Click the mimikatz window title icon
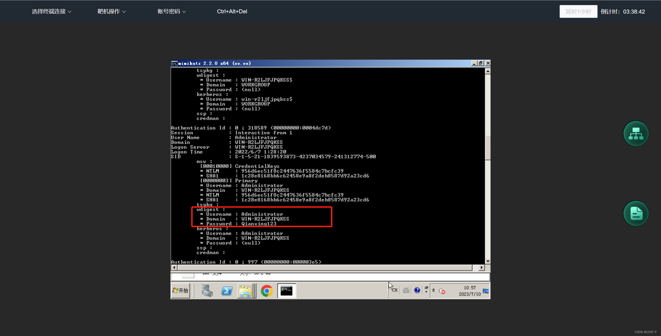Screen dimensions: 661x336 click(x=174, y=63)
